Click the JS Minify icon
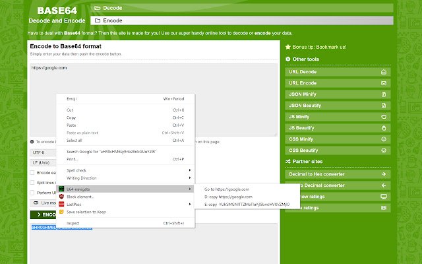Image resolution: width=422 pixels, height=264 pixels. (x=384, y=117)
